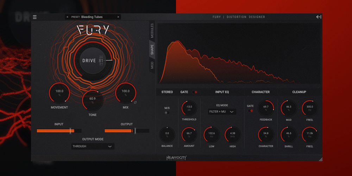
Task: Toggle the phase invert icon near Mix
Action: pyautogui.click(x=135, y=102)
